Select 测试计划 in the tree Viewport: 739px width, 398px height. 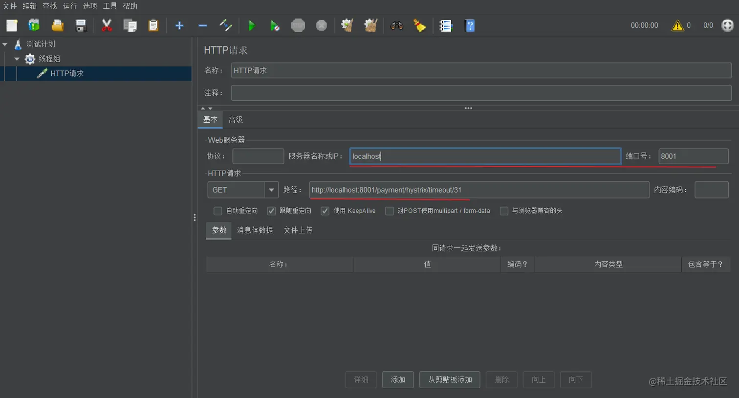pyautogui.click(x=41, y=44)
